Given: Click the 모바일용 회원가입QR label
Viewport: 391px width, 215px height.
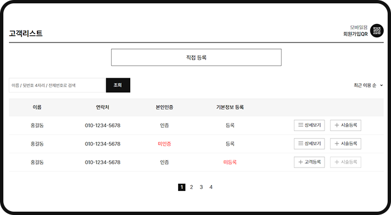Looking at the screenshot, I should pos(355,31).
